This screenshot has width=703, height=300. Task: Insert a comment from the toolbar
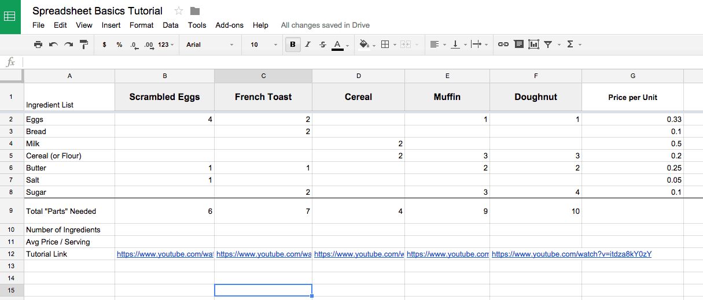pyautogui.click(x=518, y=45)
